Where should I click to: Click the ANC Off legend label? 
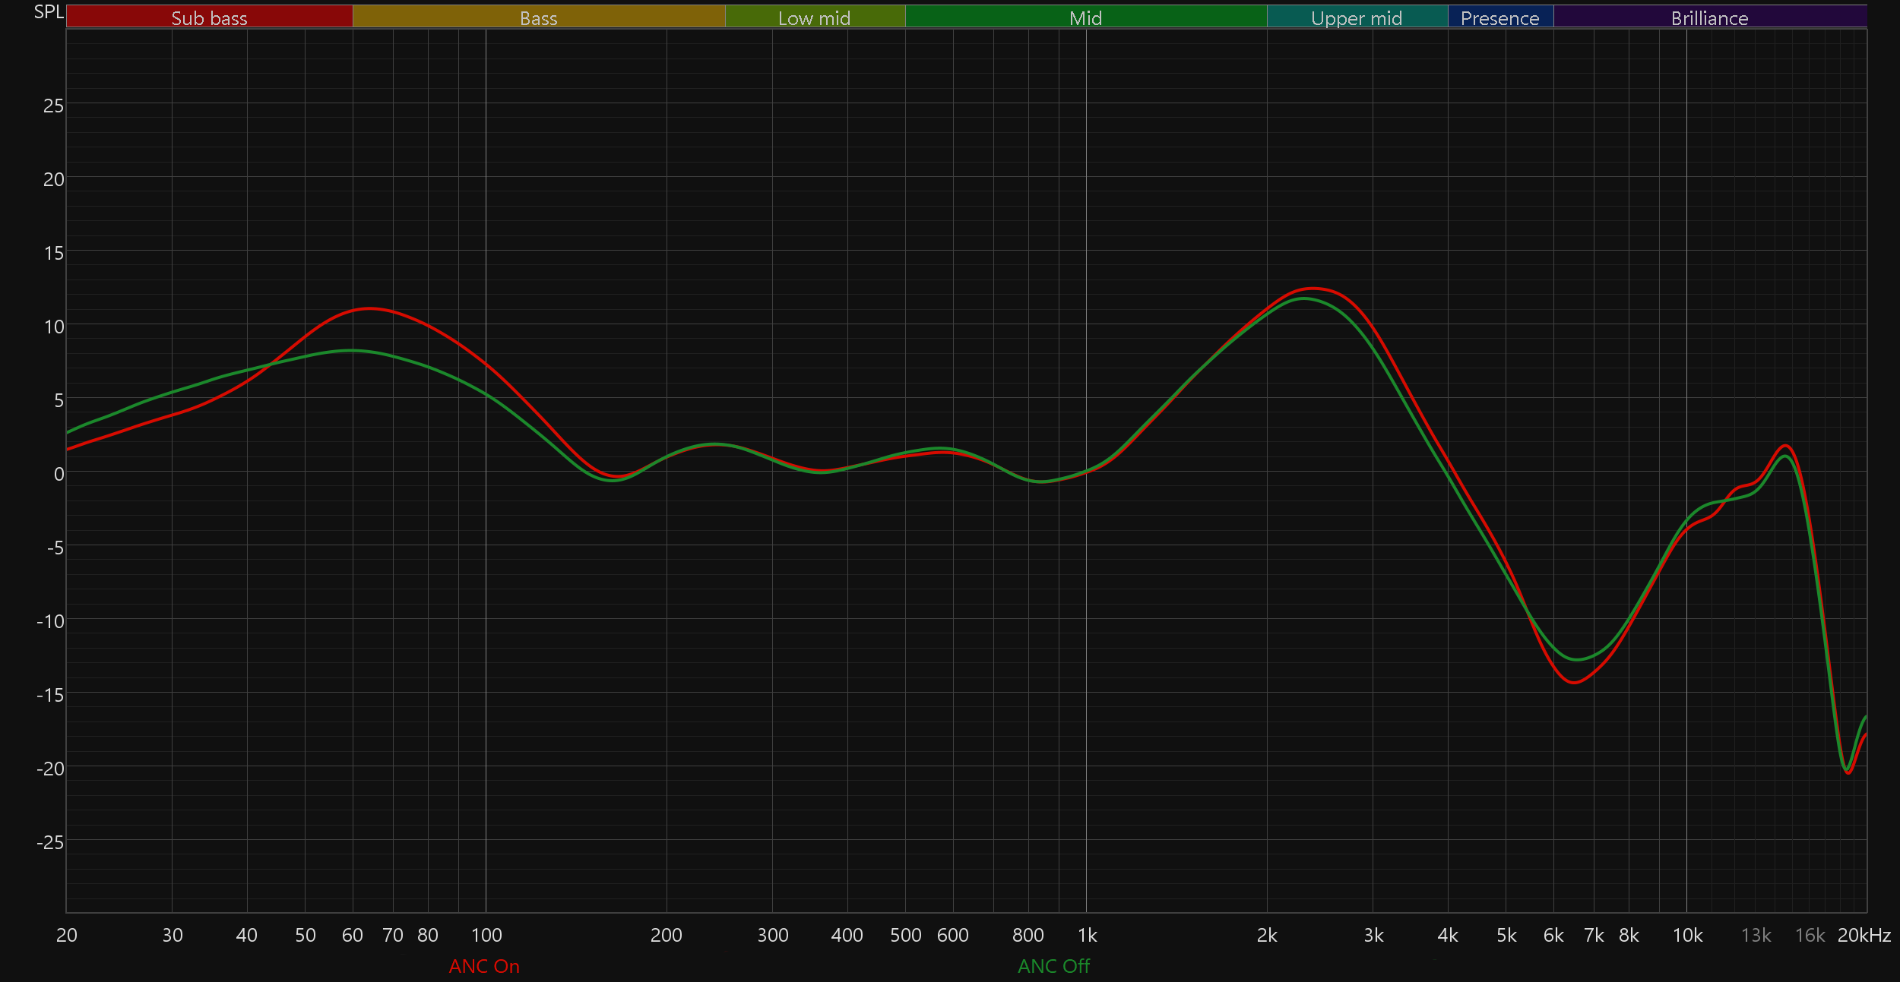(1053, 966)
